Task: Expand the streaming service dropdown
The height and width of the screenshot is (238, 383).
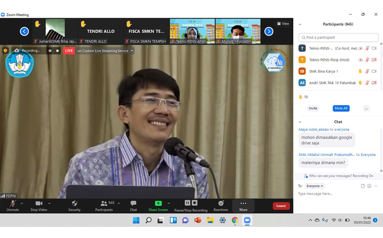Action: click(x=132, y=51)
